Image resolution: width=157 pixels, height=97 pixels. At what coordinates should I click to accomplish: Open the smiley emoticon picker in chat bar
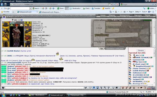[x=113, y=88]
